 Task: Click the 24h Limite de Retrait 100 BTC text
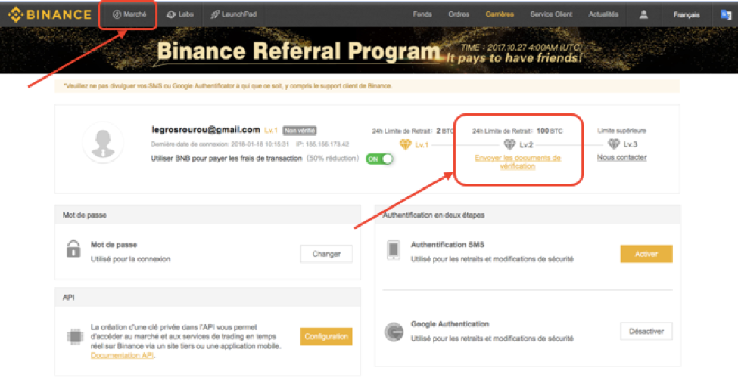point(517,131)
